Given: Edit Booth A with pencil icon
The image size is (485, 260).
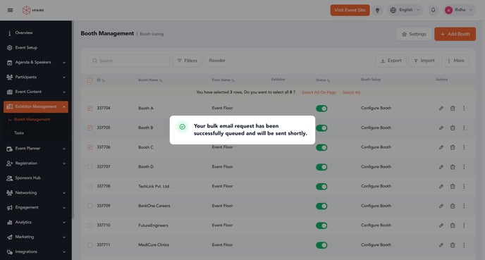Looking at the screenshot, I should point(441,109).
